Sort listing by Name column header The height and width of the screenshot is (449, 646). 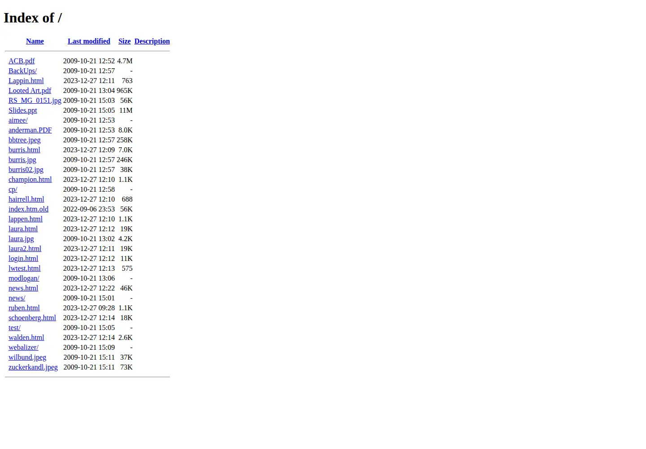(x=35, y=41)
